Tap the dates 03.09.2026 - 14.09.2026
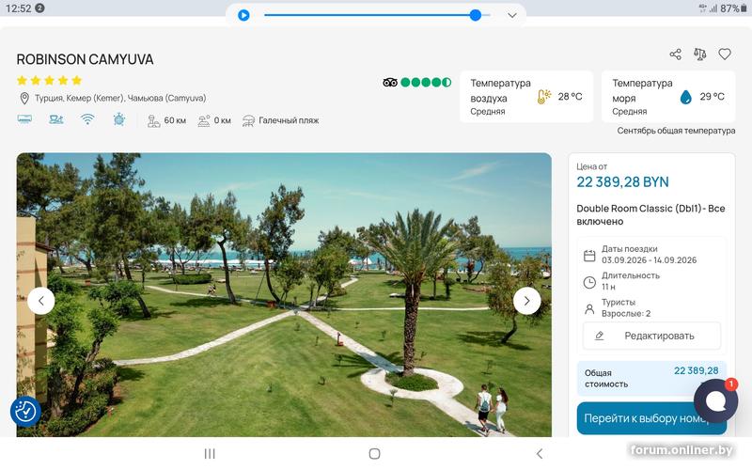The height and width of the screenshot is (470, 752). tap(650, 260)
